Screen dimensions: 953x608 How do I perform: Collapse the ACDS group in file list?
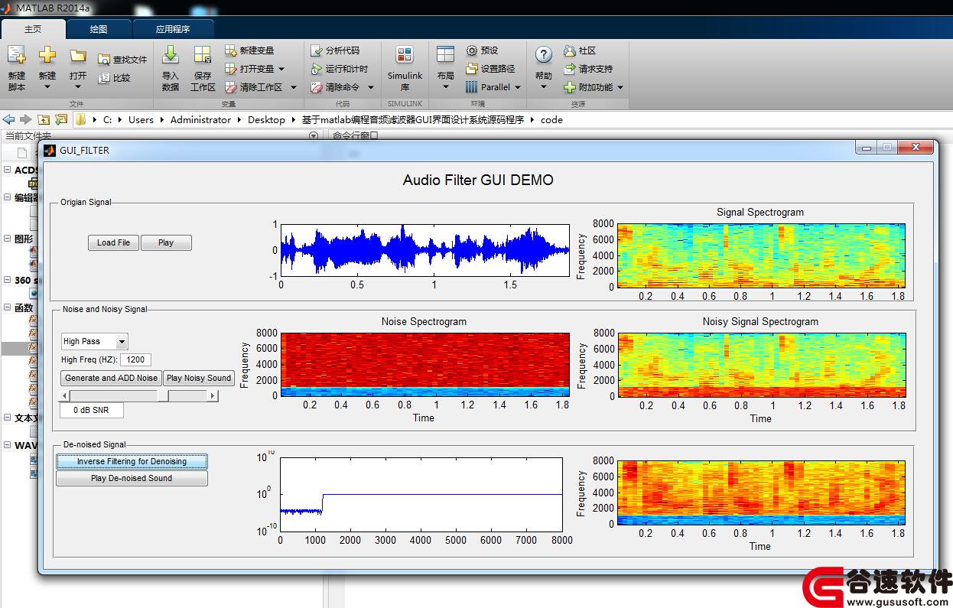tap(8, 170)
